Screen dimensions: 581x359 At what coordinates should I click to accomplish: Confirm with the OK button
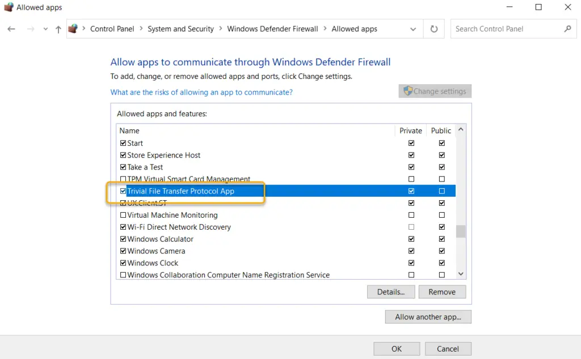[397, 349]
